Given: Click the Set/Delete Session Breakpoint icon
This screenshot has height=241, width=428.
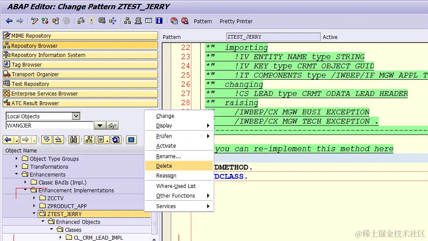Looking at the screenshot, I should [174, 21].
